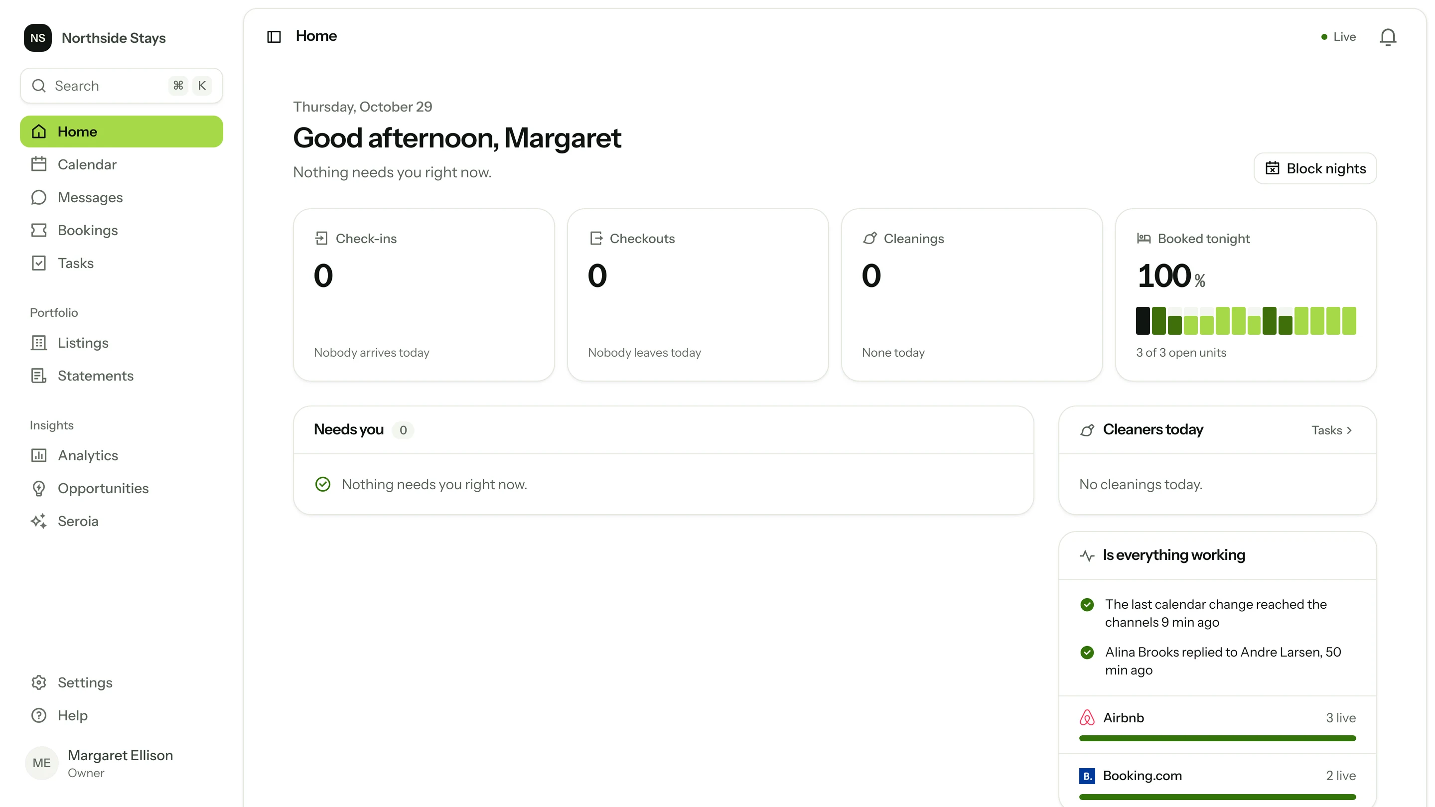Click "2 live" next to Booking.com
This screenshot has height=807, width=1435.
tap(1340, 775)
